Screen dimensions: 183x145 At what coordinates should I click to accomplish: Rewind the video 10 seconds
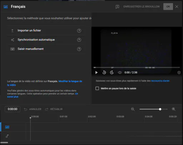(x=104, y=72)
